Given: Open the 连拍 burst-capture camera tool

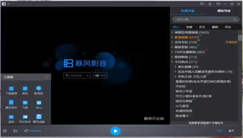Looking at the screenshot, I should [x=11, y=119].
